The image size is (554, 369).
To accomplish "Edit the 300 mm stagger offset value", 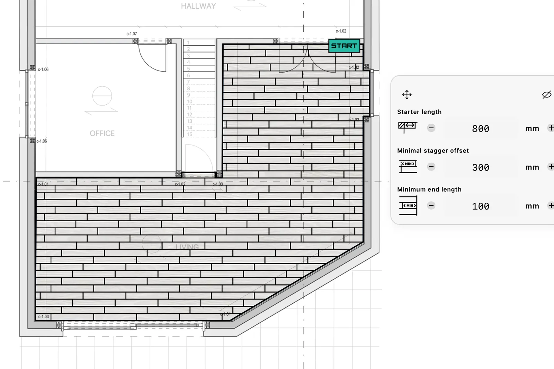I will point(481,167).
